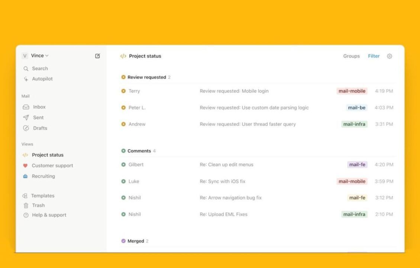The image size is (420, 268).
Task: Click the Sent paper plane icon
Action: click(26, 118)
